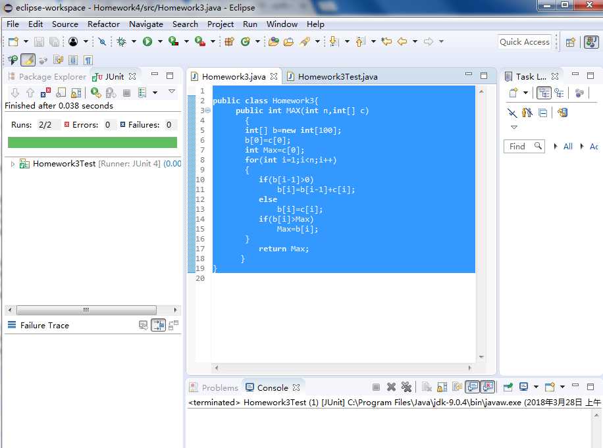Click the Next Annotation arrow icon
Image resolution: width=603 pixels, height=448 pixels.
click(334, 41)
